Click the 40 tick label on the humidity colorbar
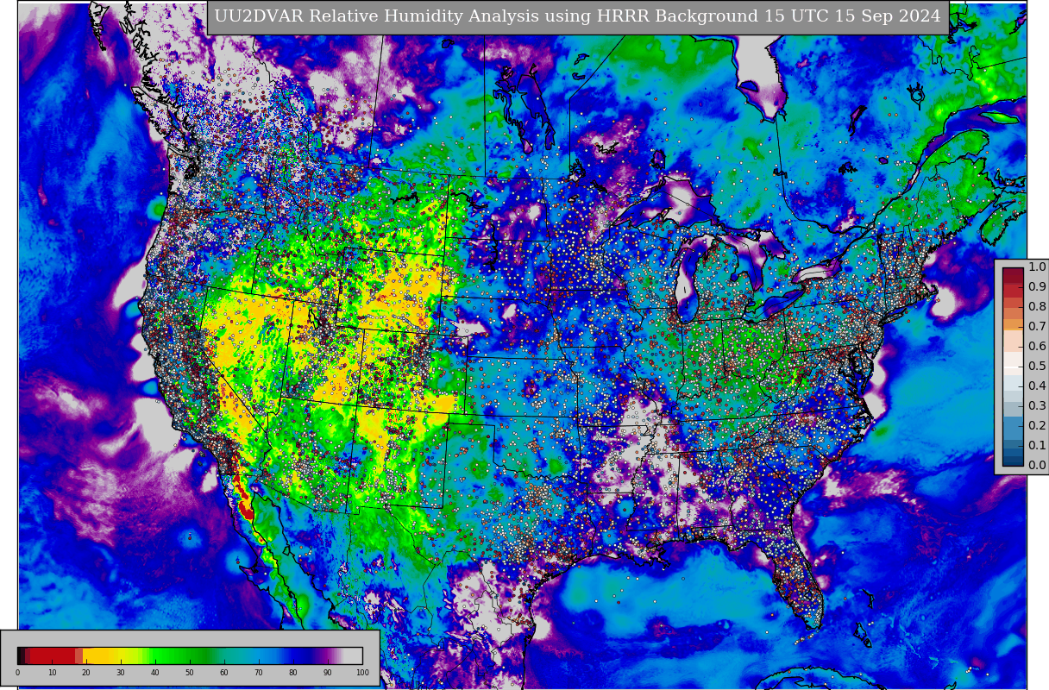The width and height of the screenshot is (1049, 690). 155,673
